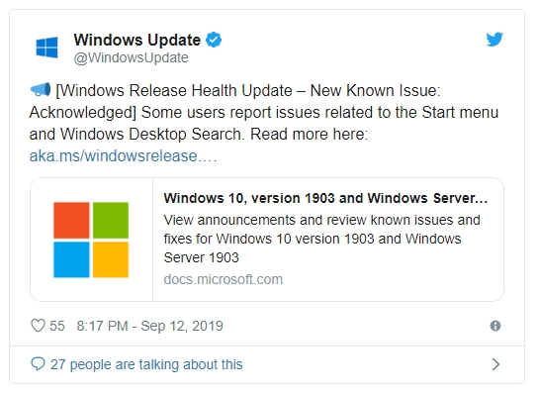Open the link card title Windows 10, version 1903
The image size is (539, 394).
[x=325, y=198]
